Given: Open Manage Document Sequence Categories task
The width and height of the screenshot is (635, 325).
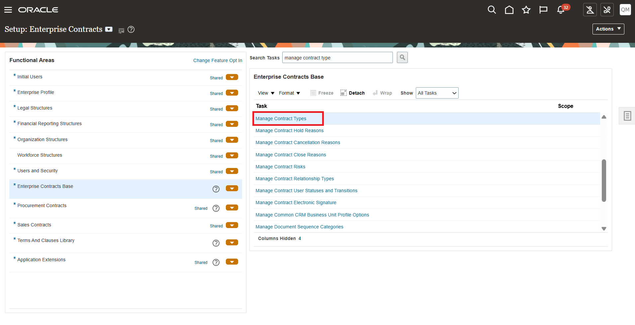Looking at the screenshot, I should coord(300,227).
